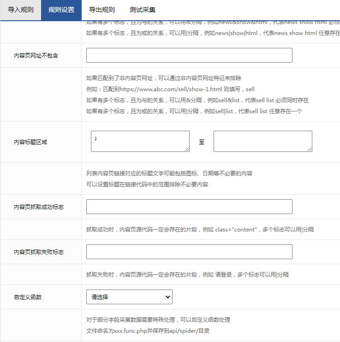Click the 至 separator between textareas
Viewport: 340px width, 342px height.
tap(202, 142)
